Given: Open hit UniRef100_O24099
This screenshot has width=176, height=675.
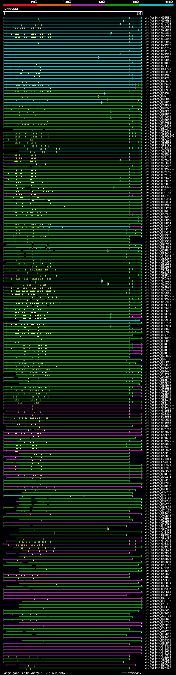Looking at the screenshot, I should point(158,284).
